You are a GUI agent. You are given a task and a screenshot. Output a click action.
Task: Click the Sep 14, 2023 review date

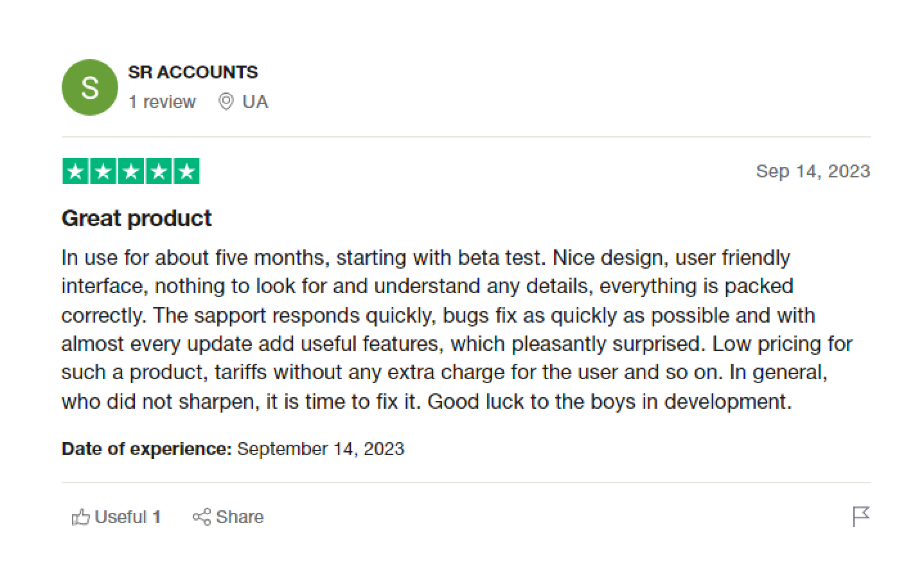click(813, 171)
